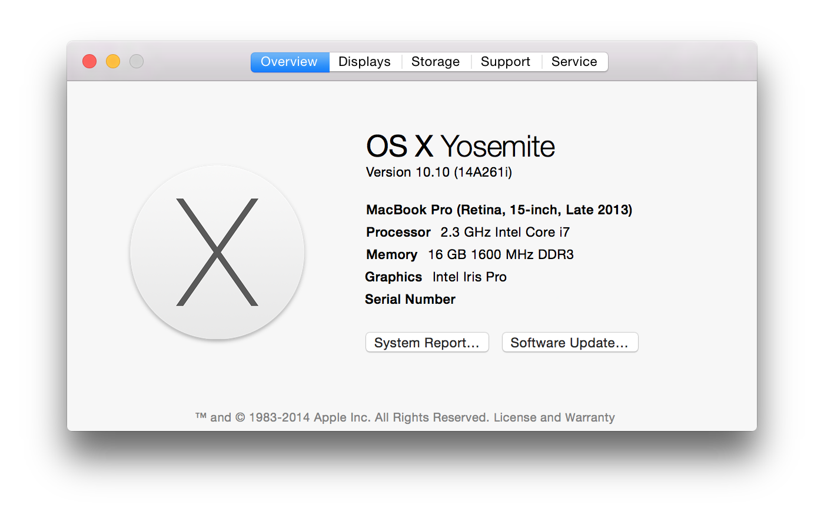Click the OS X Yosemite X logo
824x524 pixels.
click(x=217, y=252)
